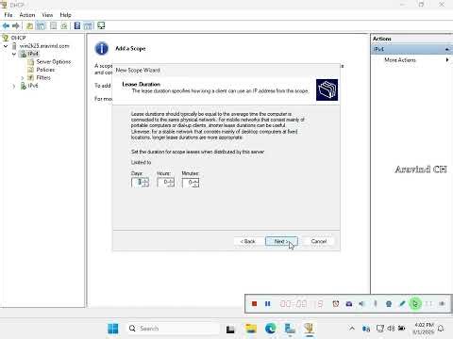Image resolution: width=453 pixels, height=339 pixels.
Task: Expand the More Actions submenu arrow
Action: pos(447,59)
